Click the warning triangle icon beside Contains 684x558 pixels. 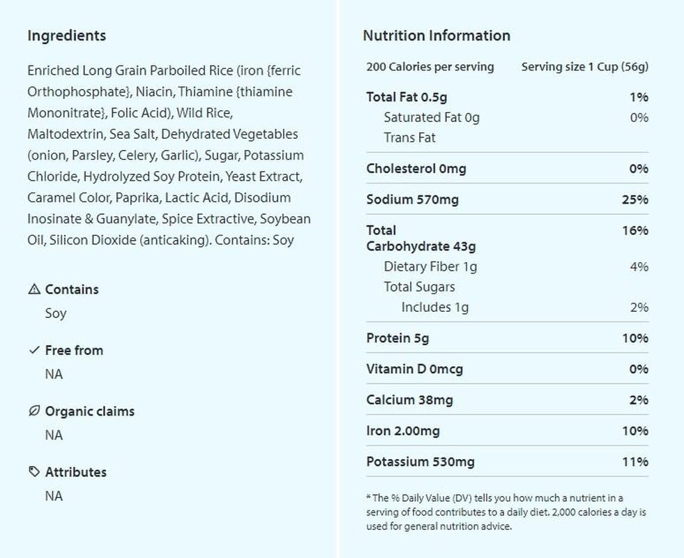(34, 289)
